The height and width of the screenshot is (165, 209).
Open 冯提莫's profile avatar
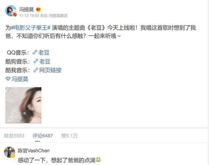(x=11, y=11)
